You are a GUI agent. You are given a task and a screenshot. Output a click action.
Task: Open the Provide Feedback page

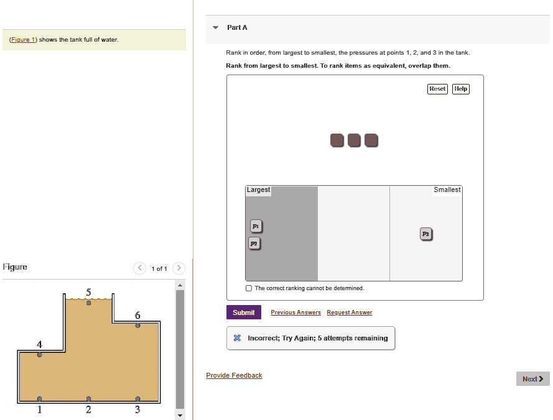click(234, 375)
